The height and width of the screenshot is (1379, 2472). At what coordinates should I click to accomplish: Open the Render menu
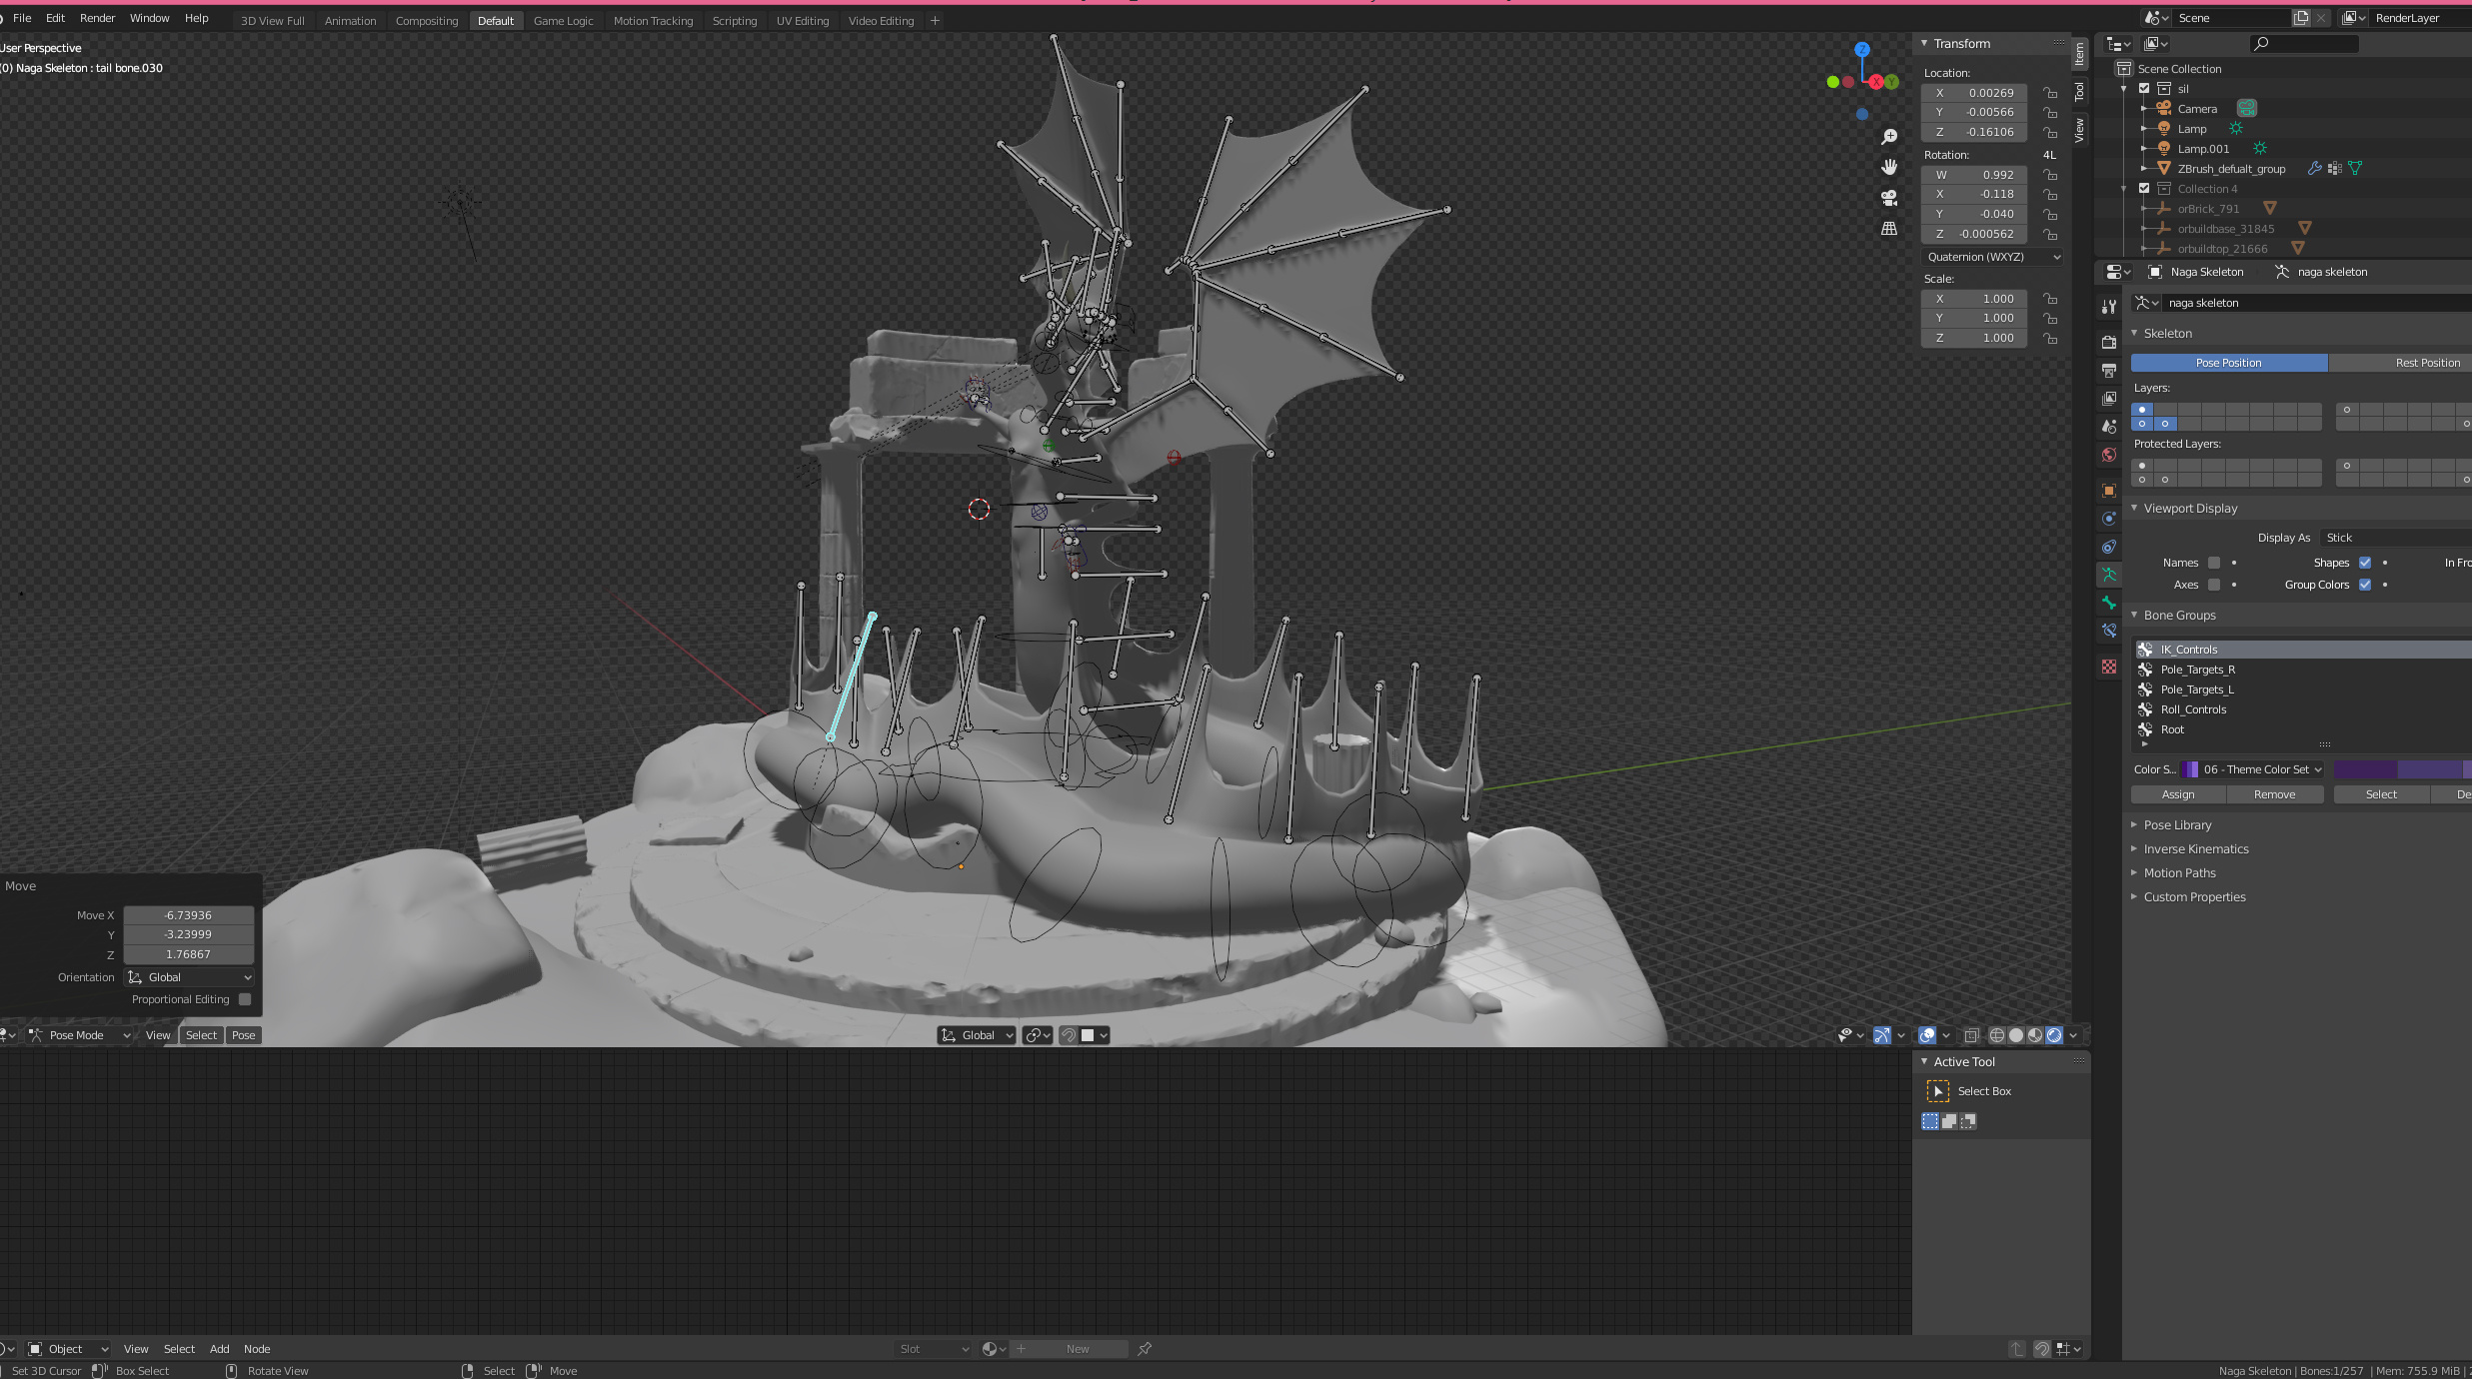coord(97,18)
